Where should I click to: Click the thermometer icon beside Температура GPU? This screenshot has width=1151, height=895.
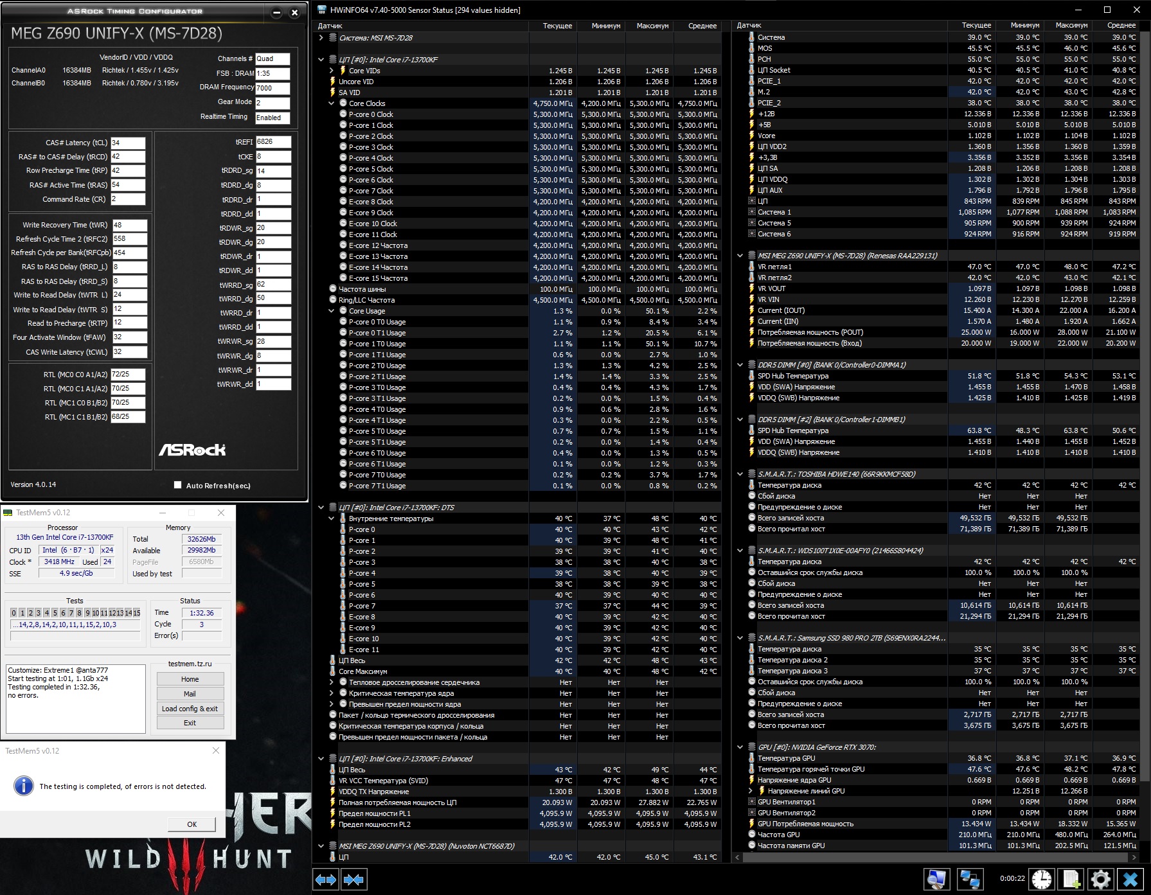click(751, 758)
